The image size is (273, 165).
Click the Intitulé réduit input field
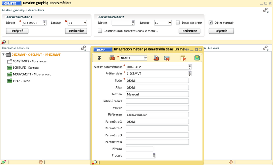157,101
